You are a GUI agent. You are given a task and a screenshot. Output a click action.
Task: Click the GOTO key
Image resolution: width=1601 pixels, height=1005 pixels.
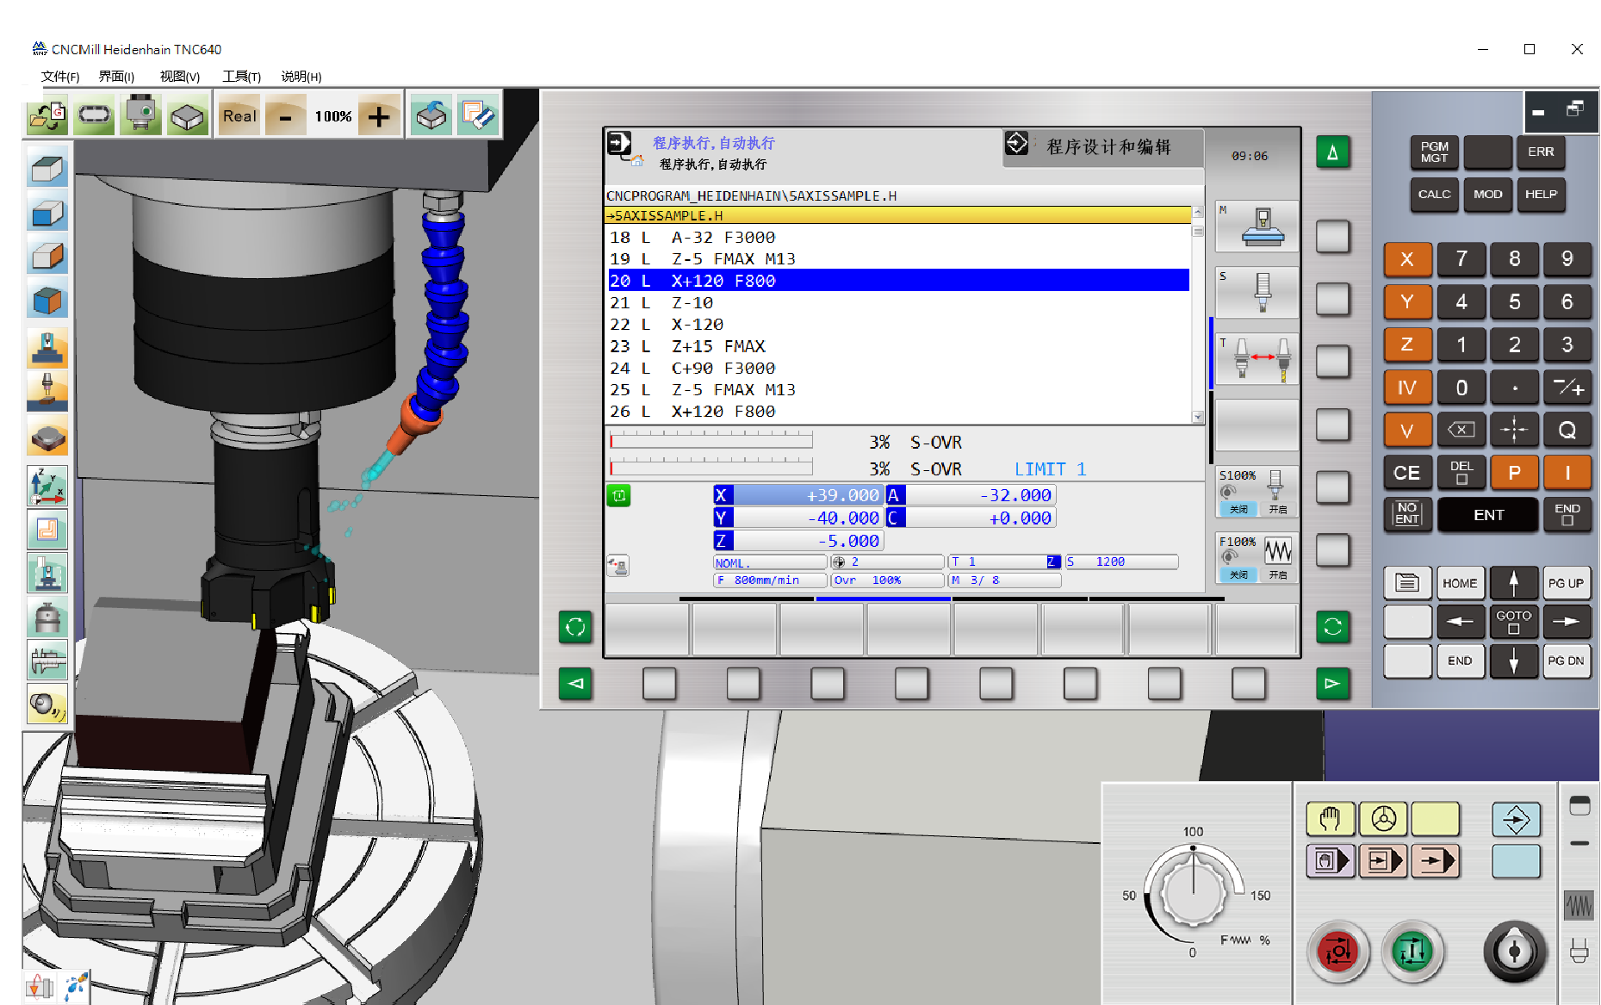[1513, 621]
